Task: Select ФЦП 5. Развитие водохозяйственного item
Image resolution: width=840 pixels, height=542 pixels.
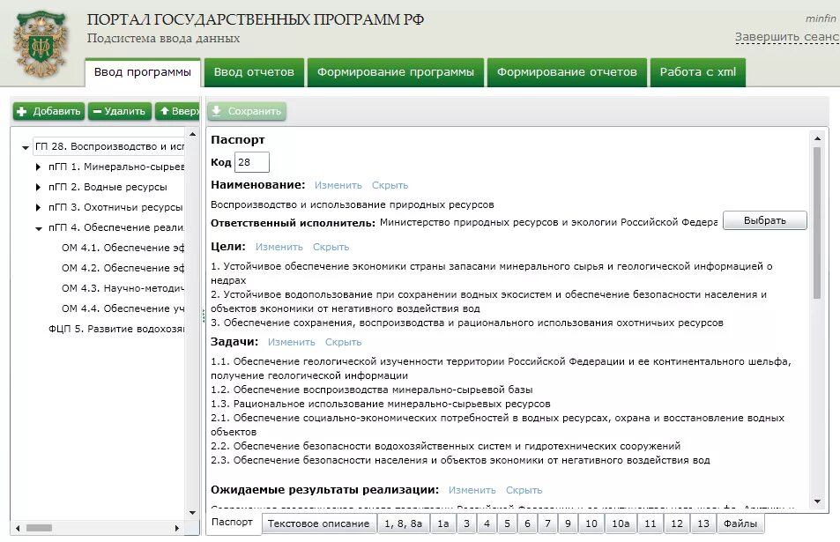Action: point(116,329)
